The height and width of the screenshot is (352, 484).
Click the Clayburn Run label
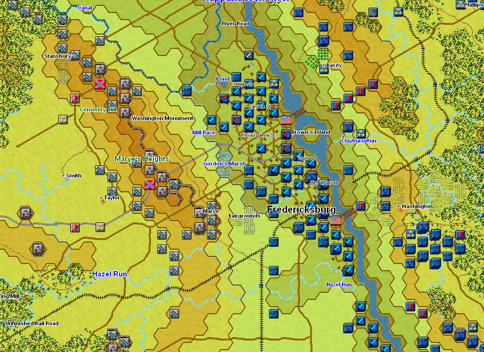359,141
